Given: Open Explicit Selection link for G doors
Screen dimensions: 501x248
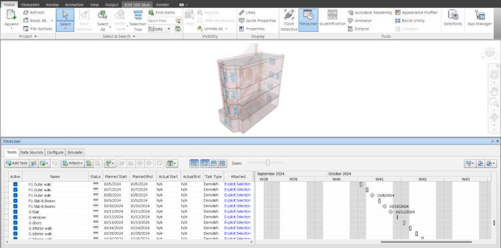Looking at the screenshot, I should (237, 223).
